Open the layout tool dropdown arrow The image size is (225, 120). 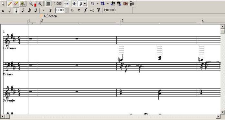(x=98, y=4)
